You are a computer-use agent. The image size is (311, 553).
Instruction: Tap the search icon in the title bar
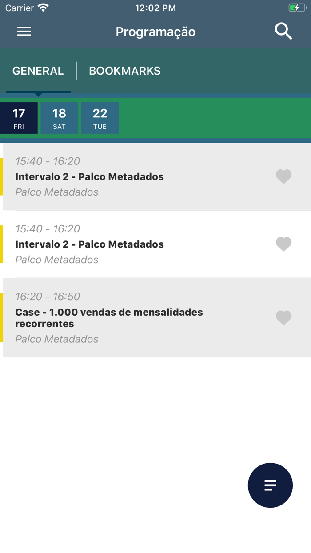point(283,31)
